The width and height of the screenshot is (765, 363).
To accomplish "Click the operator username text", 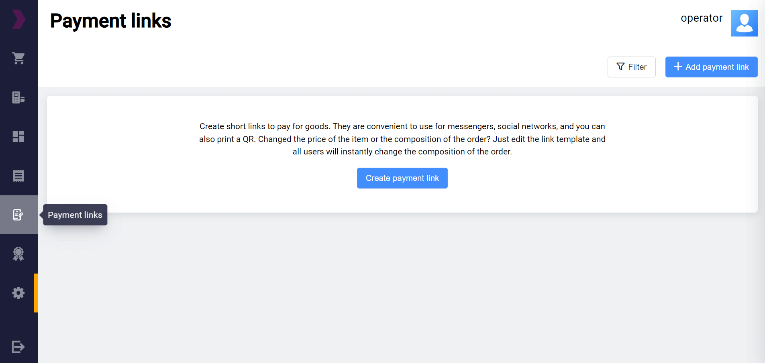I will click(701, 18).
